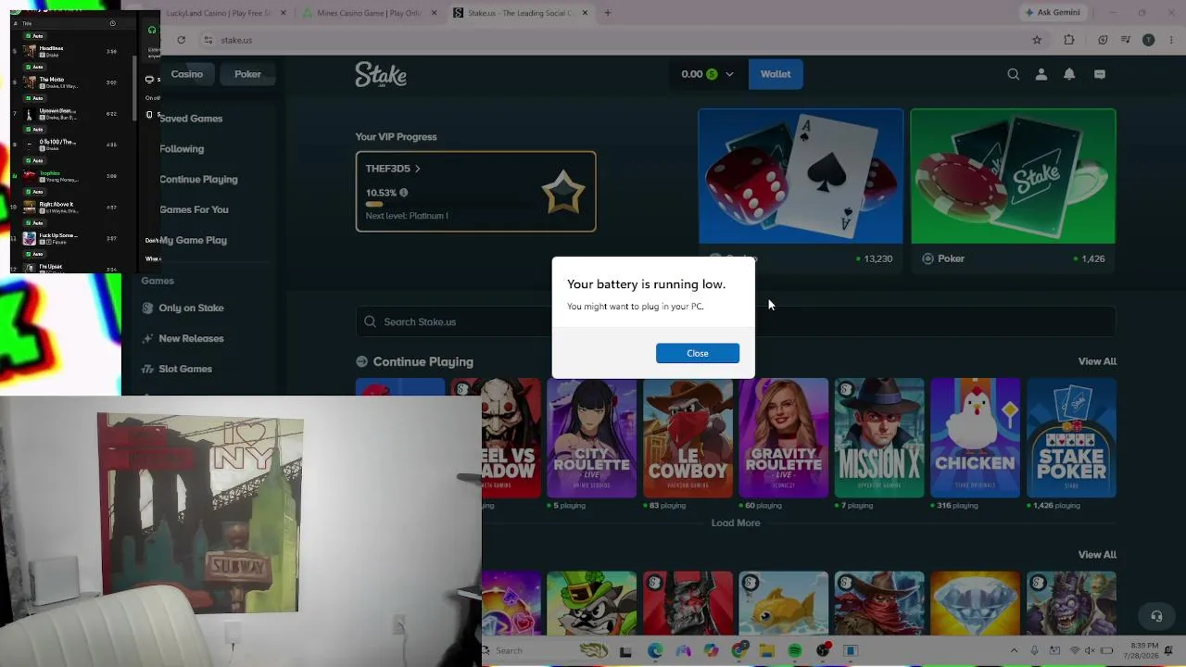Open the Stake notifications bell
Screen dimensions: 1186x667
1069,74
